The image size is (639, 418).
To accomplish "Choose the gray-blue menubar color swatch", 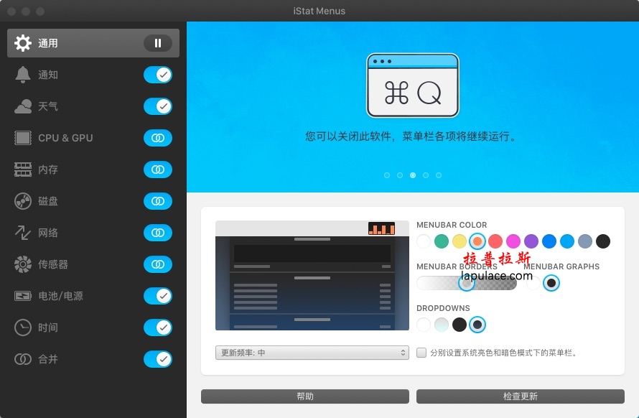I will click(585, 241).
